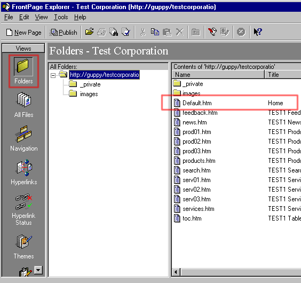Select _private folder in contents list
Image resolution: width=301 pixels, height=283 pixels.
click(193, 84)
